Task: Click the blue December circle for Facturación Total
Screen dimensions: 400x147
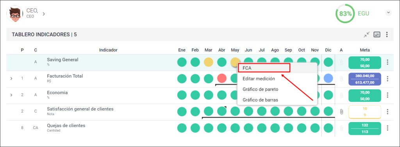Action: [x=328, y=79]
